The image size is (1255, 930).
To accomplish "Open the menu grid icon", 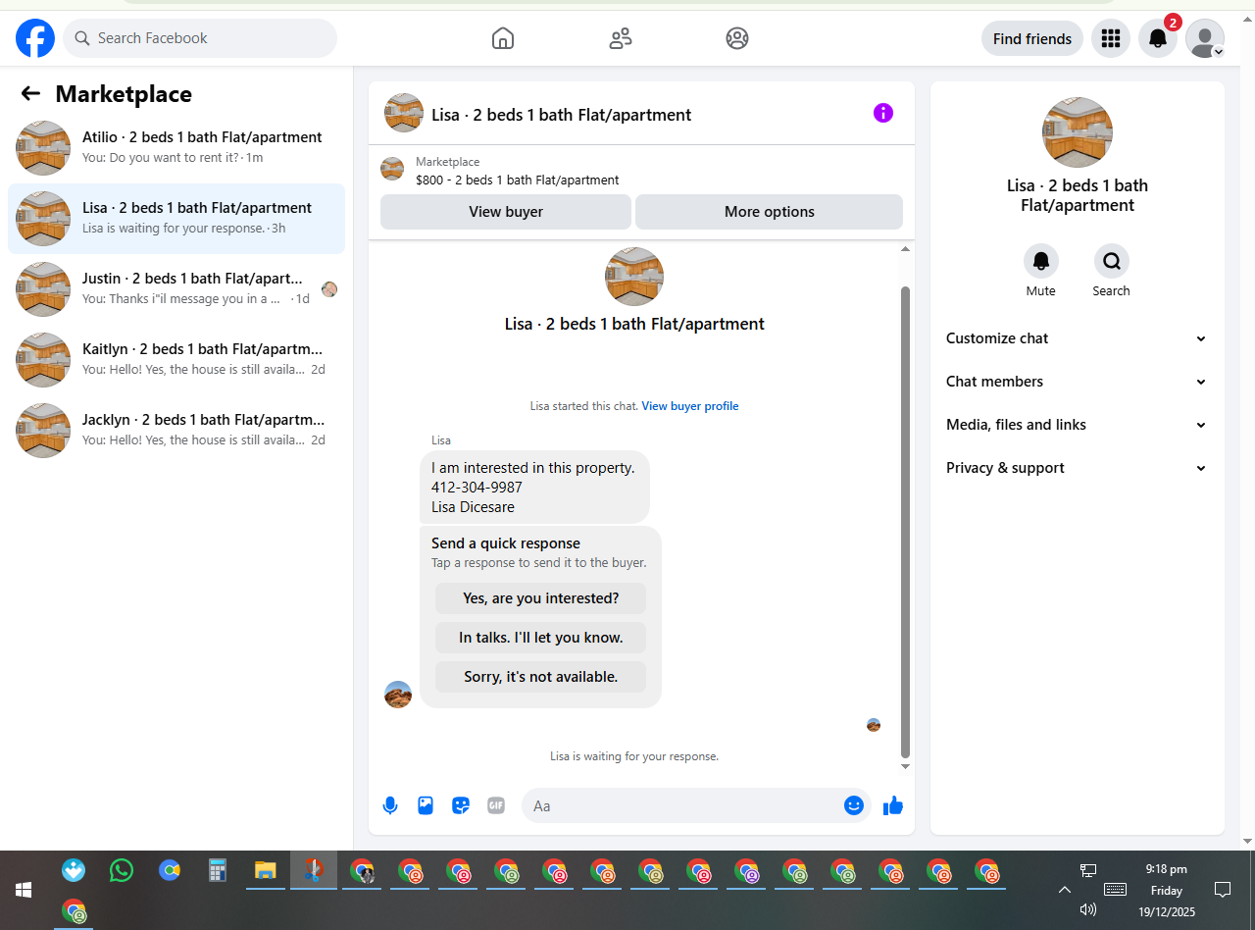I will coord(1111,38).
